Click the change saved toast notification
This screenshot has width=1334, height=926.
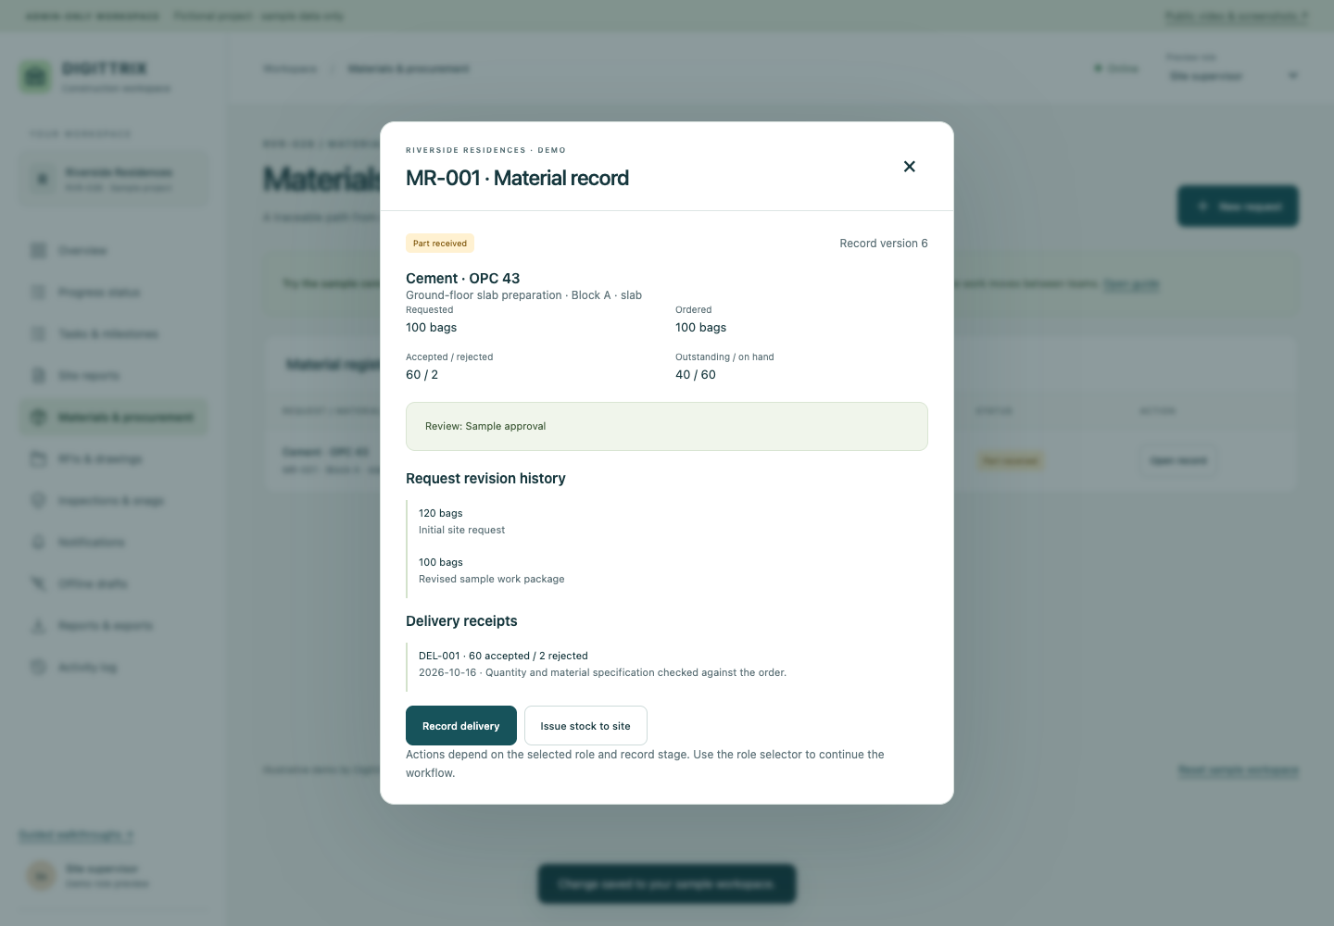tap(667, 884)
